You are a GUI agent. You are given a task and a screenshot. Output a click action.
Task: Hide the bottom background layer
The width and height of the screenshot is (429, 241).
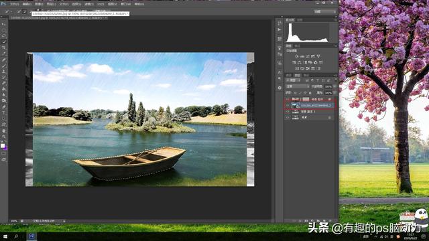pos(288,118)
